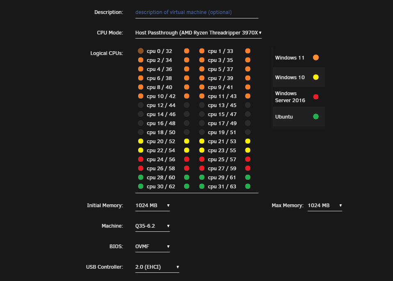Open the Machine type dropdown
393x281 pixels.
(152, 226)
